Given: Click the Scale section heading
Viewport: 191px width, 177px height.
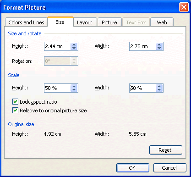Looking at the screenshot, I should tap(14, 75).
